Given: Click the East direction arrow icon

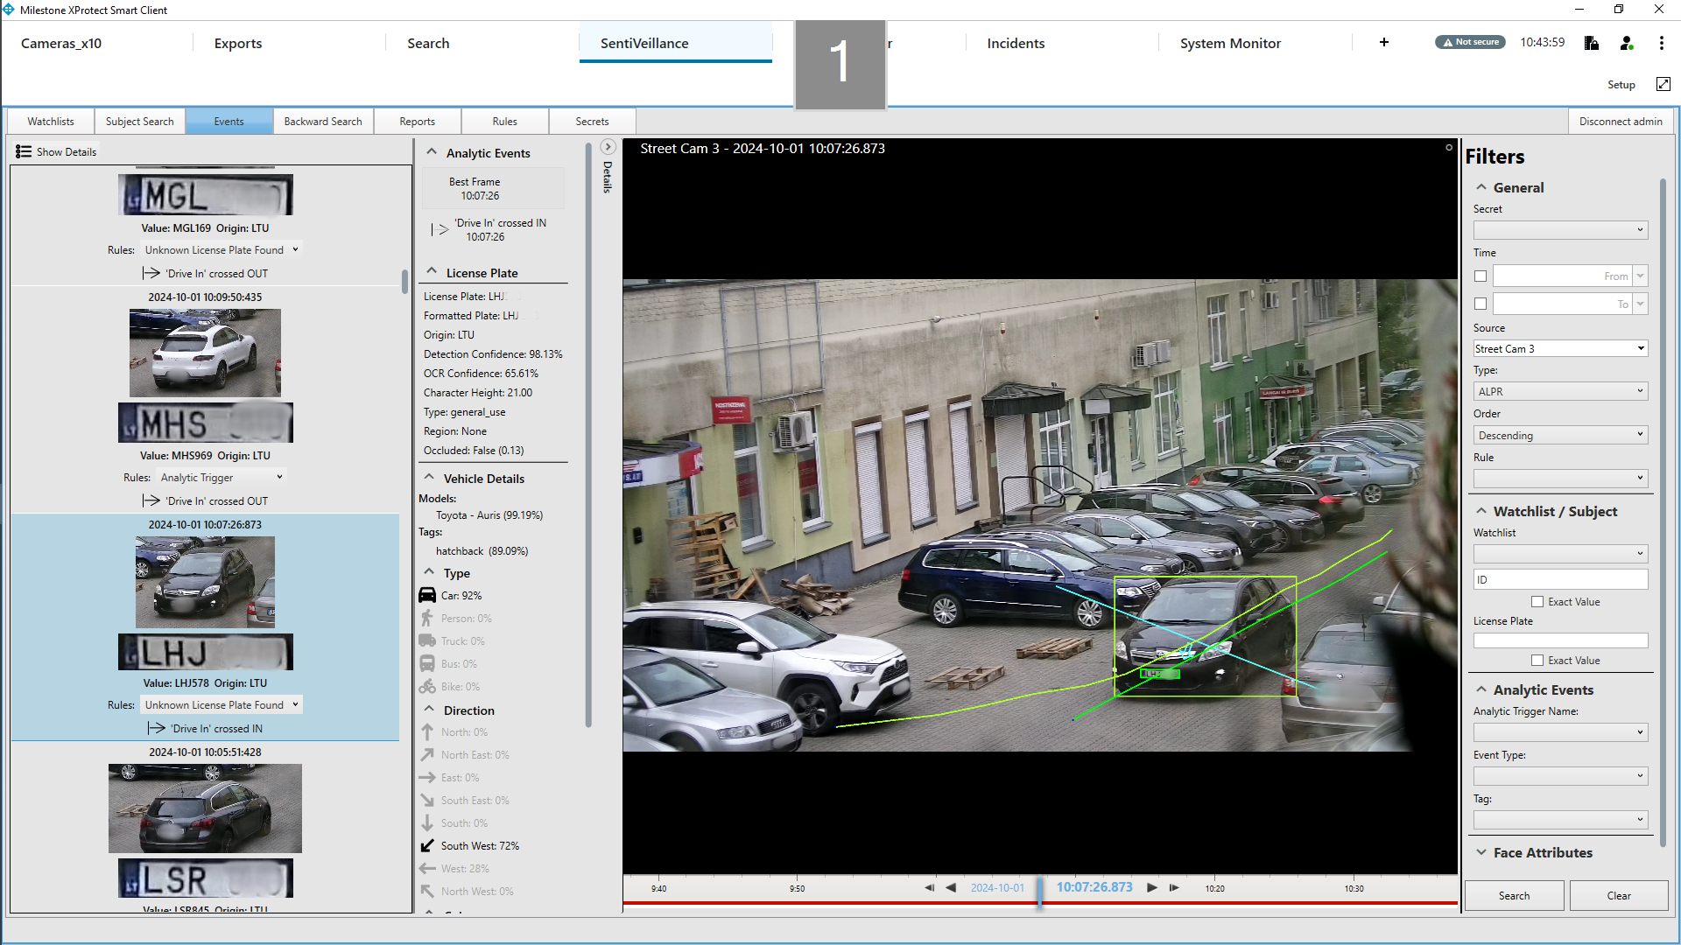Looking at the screenshot, I should [x=427, y=777].
